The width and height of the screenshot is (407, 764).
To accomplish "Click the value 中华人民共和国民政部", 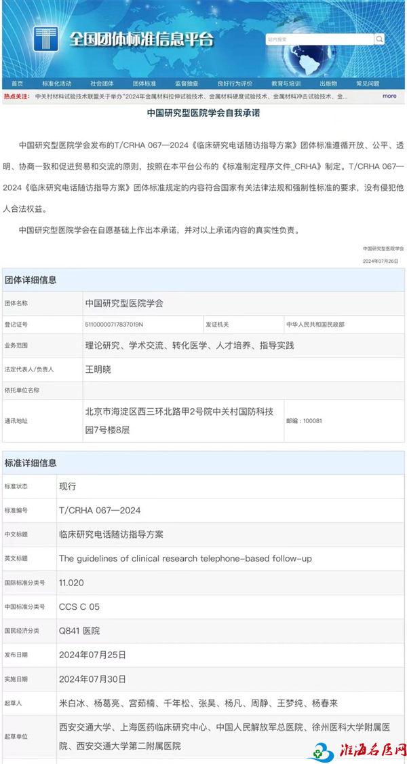I will click(315, 325).
